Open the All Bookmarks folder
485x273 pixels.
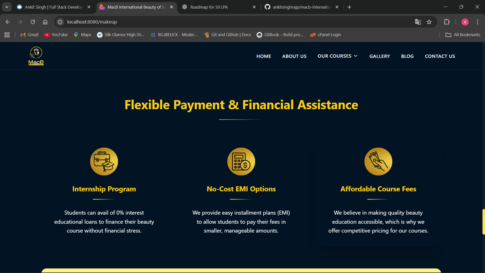click(x=463, y=35)
